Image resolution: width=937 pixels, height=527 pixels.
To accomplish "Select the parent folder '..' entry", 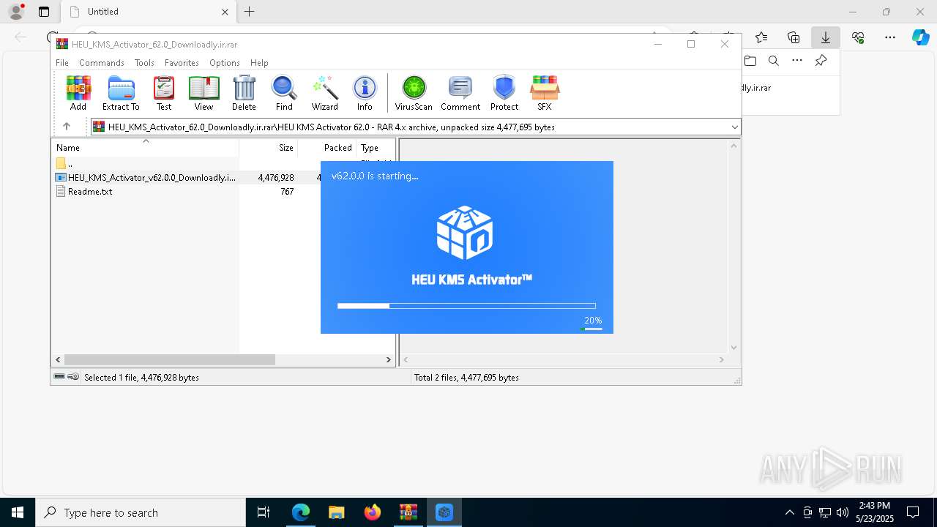I will (64, 164).
